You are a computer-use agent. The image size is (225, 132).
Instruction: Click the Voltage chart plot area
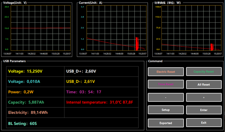pyautogui.click(x=41, y=28)
